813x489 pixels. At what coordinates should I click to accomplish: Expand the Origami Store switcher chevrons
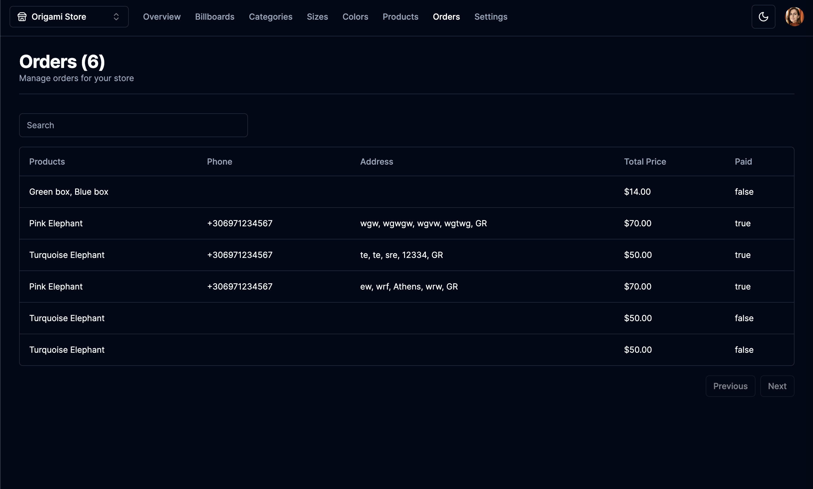pos(116,17)
